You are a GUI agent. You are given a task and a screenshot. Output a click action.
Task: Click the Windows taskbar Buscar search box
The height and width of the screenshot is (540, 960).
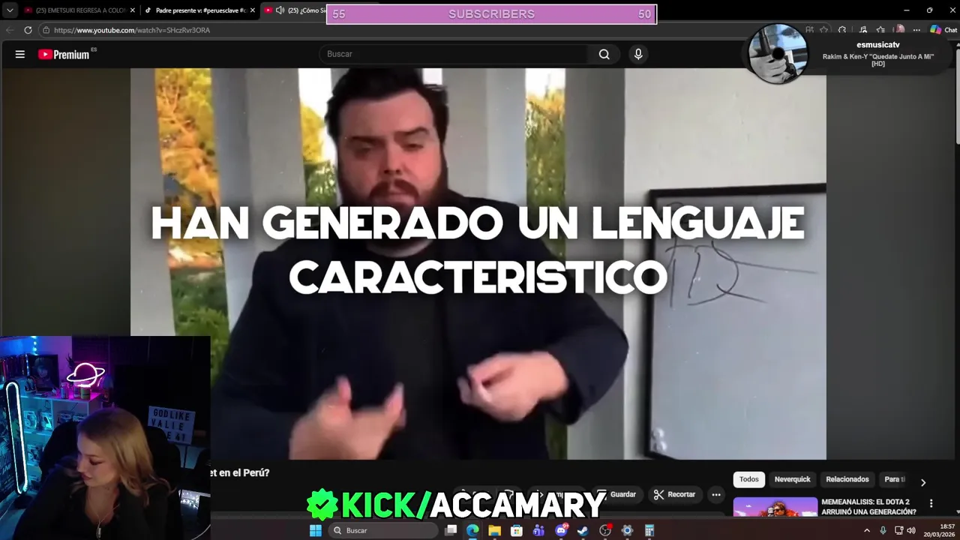385,530
